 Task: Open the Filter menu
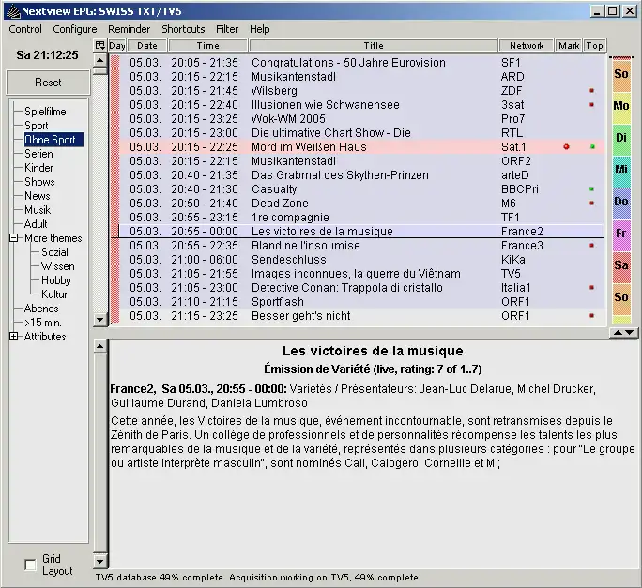pyautogui.click(x=227, y=29)
